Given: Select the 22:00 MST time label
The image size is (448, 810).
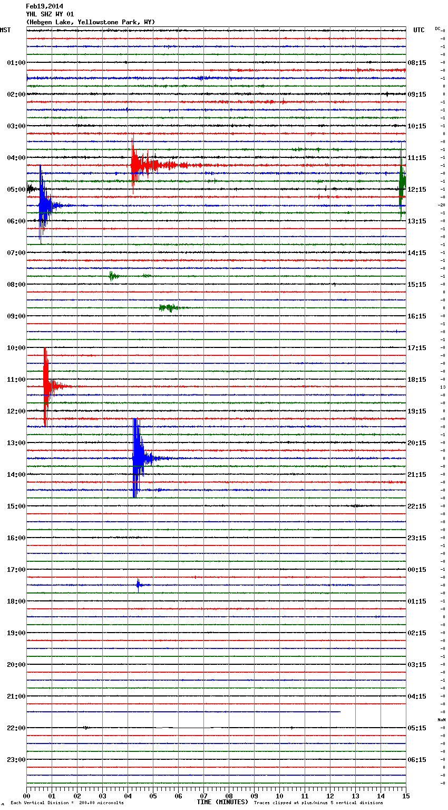Looking at the screenshot, I should click(x=16, y=728).
